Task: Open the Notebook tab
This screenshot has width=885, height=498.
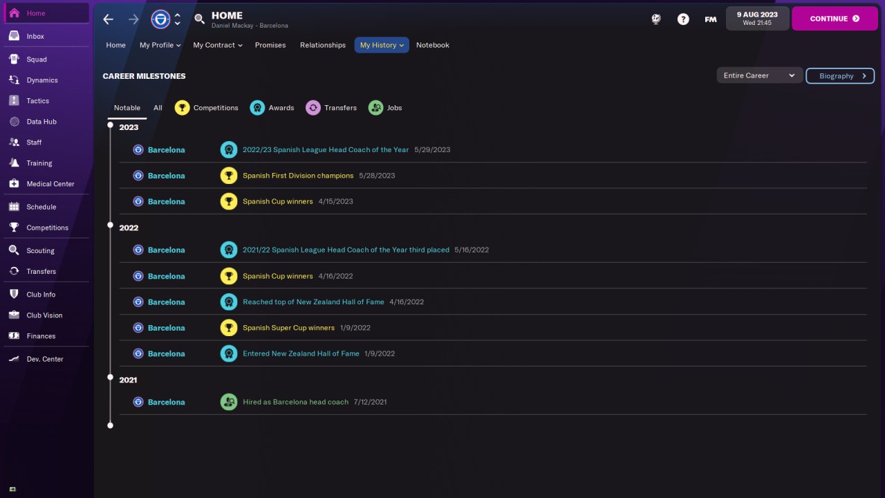Action: click(433, 45)
